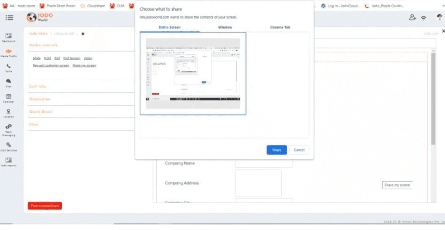The image size is (445, 230).
Task: Expand the Call Info section
Action: click(x=38, y=86)
